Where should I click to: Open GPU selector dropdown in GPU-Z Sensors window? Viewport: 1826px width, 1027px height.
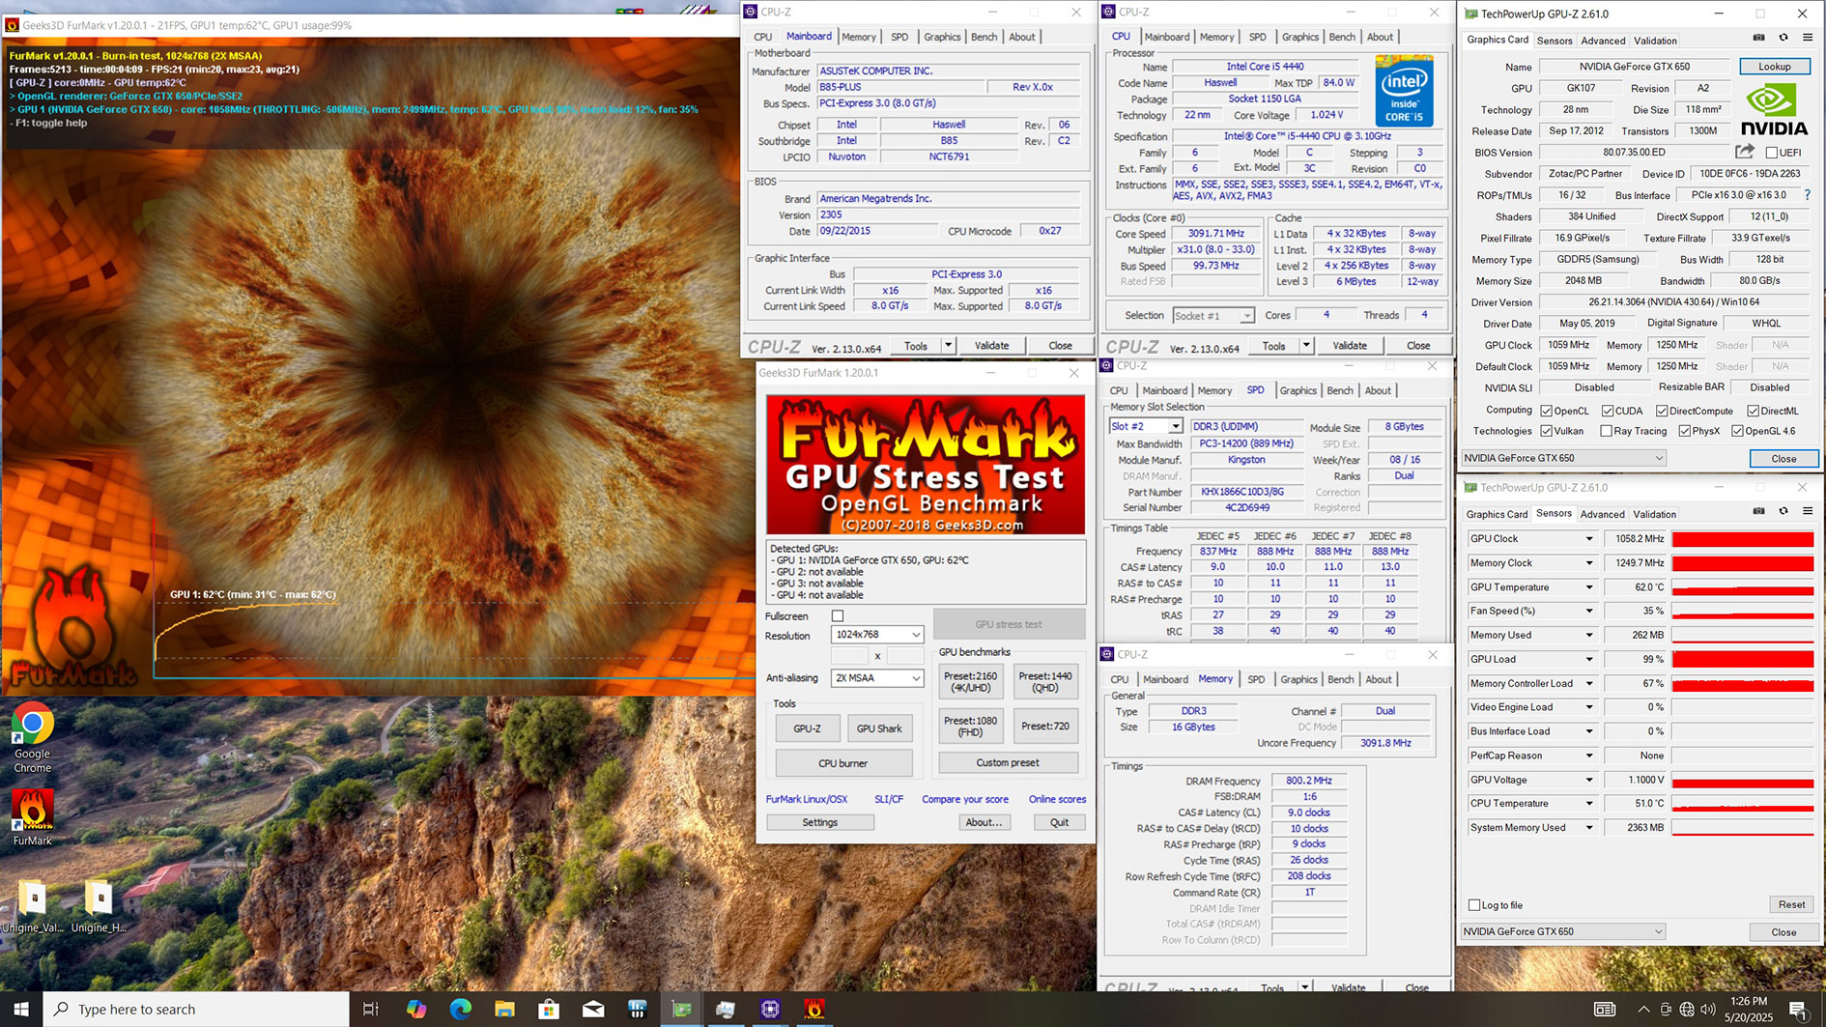tap(1563, 931)
